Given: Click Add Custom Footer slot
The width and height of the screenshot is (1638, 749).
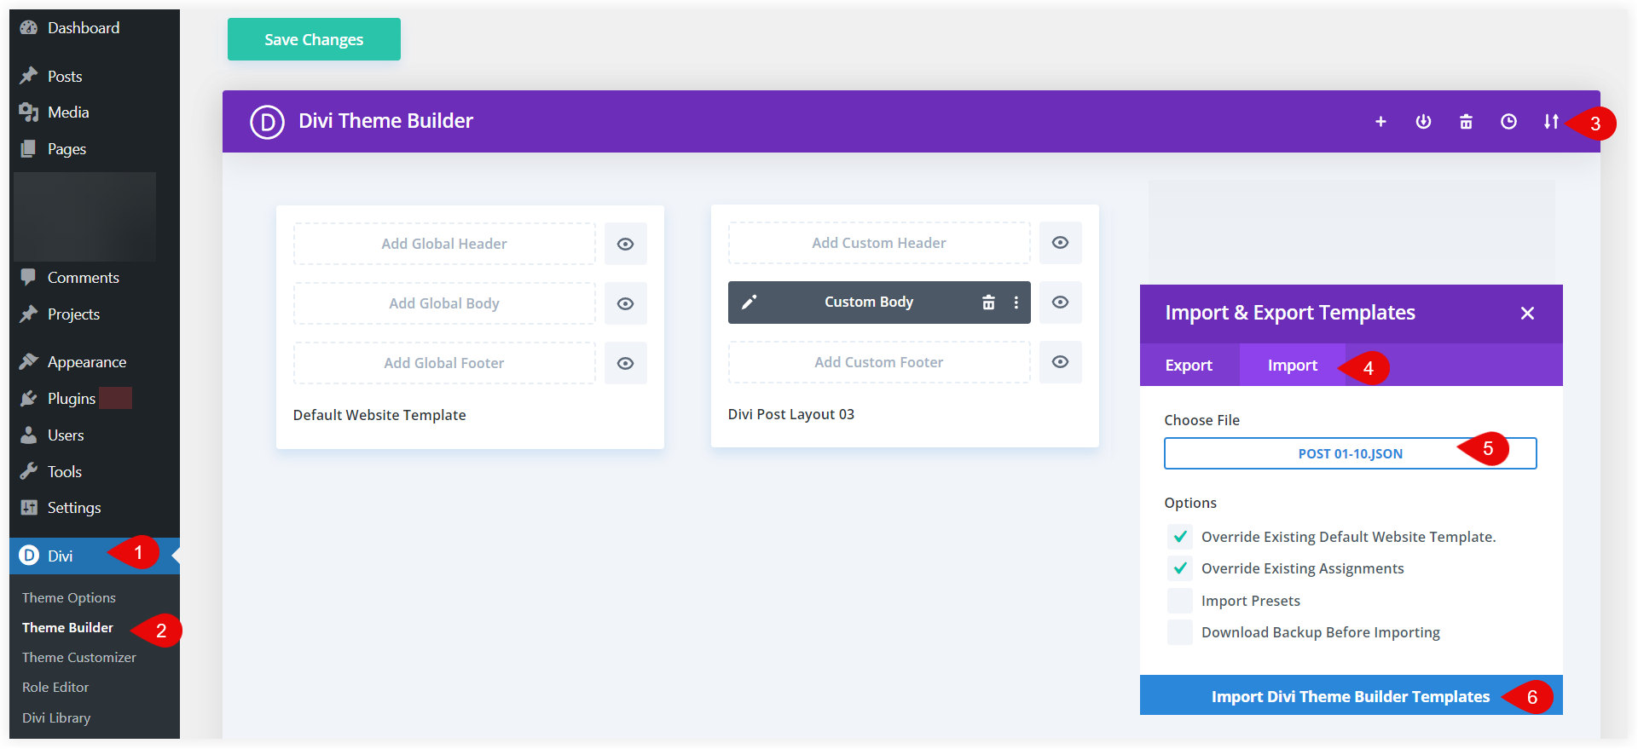Looking at the screenshot, I should coord(879,362).
